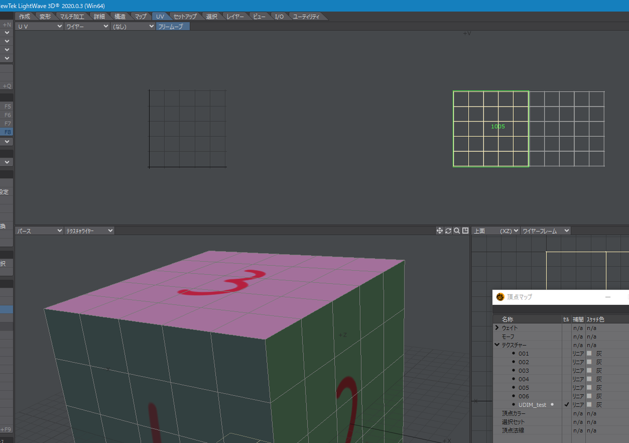Click the sketch color swatch for UDIM_test

589,405
